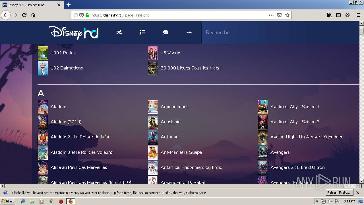Launch Internet Explorer from taskbar

pos(23,201)
